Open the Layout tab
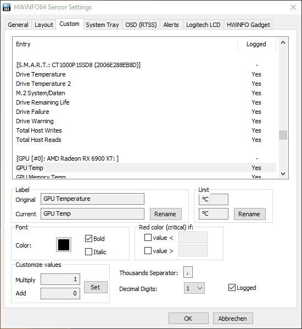The height and width of the screenshot is (329, 302). pyautogui.click(x=44, y=25)
